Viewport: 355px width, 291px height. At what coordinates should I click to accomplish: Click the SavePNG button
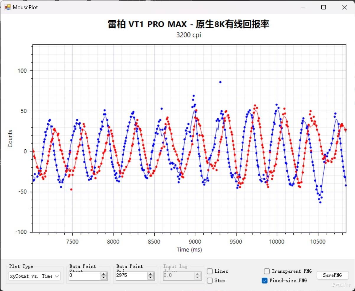coord(333,275)
